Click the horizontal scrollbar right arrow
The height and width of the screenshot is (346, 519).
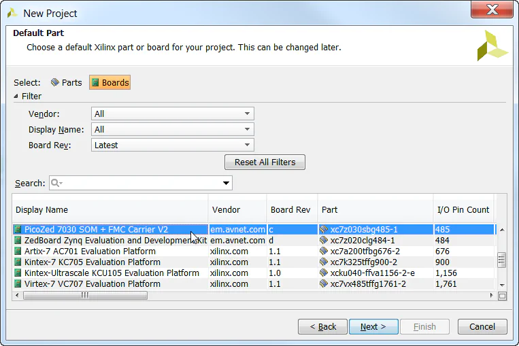491,296
